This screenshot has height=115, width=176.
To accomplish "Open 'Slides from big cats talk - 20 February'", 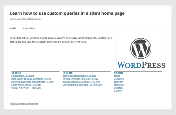I will pyautogui.click(x=82, y=85).
